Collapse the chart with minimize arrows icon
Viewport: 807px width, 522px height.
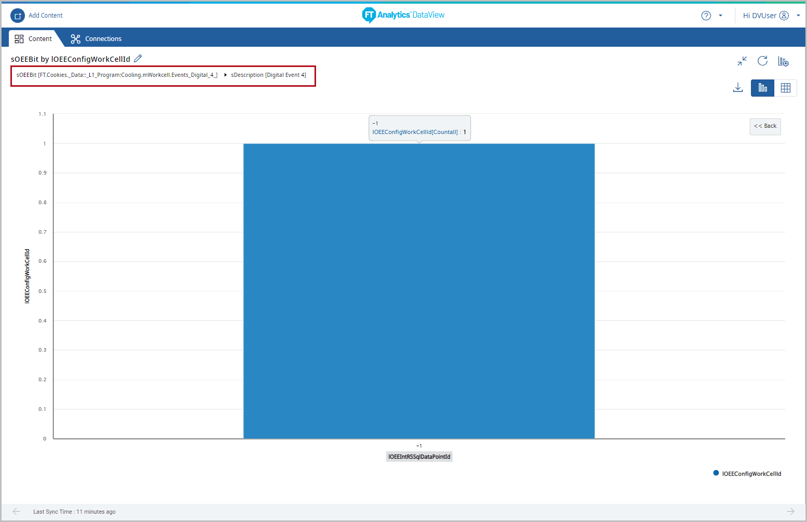click(742, 61)
